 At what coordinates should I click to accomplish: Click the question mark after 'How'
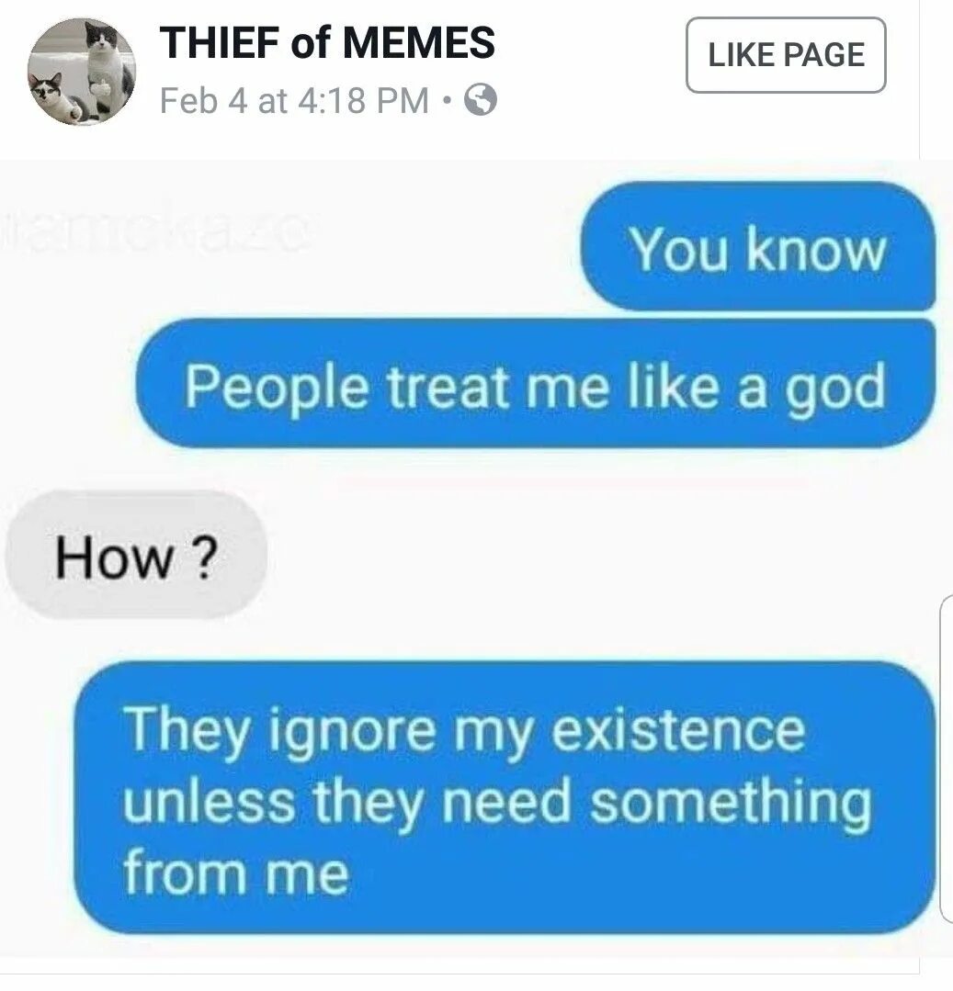pos(204,557)
